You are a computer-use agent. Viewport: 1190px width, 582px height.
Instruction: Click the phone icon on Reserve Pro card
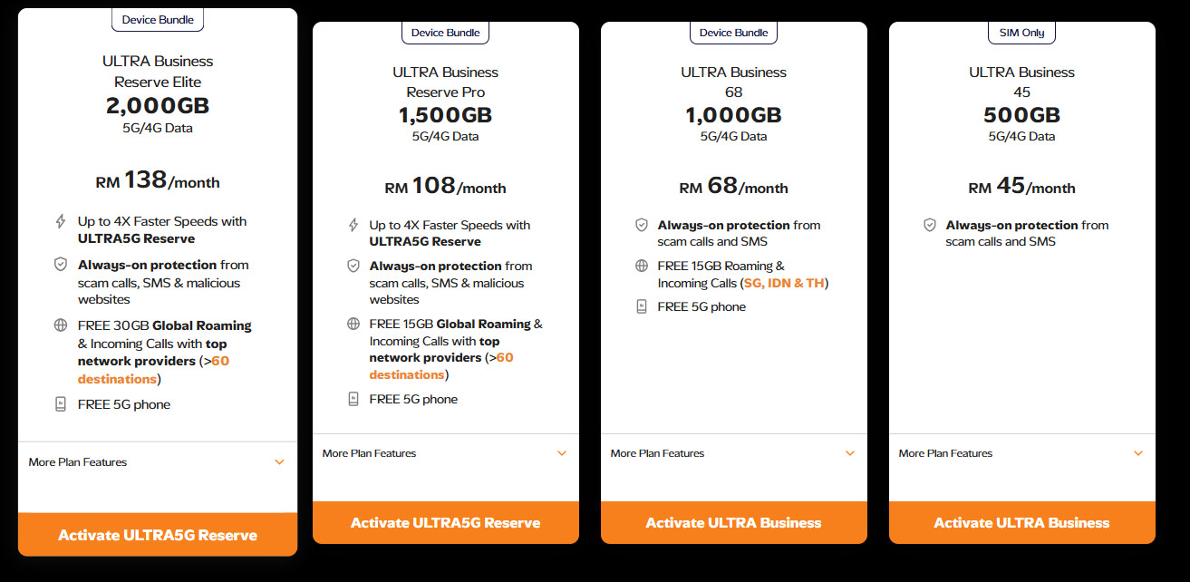(353, 399)
